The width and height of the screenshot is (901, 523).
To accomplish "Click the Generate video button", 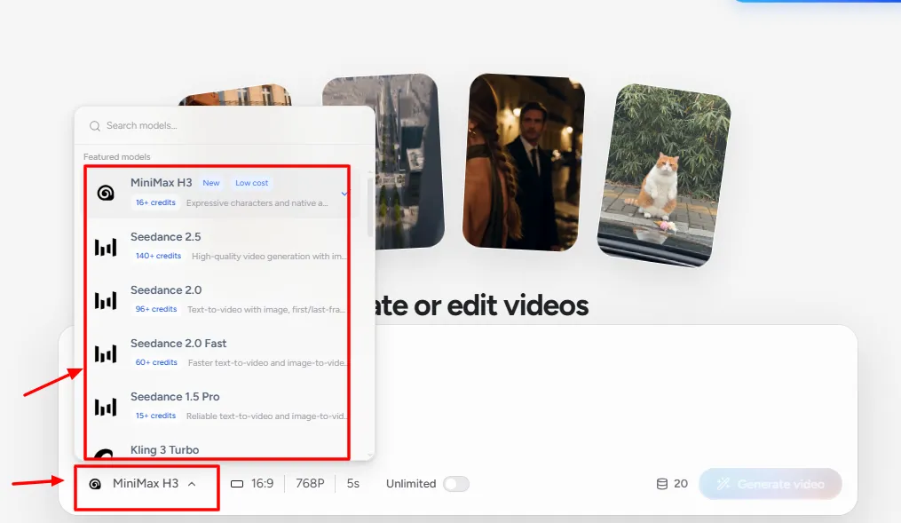I will (x=771, y=484).
